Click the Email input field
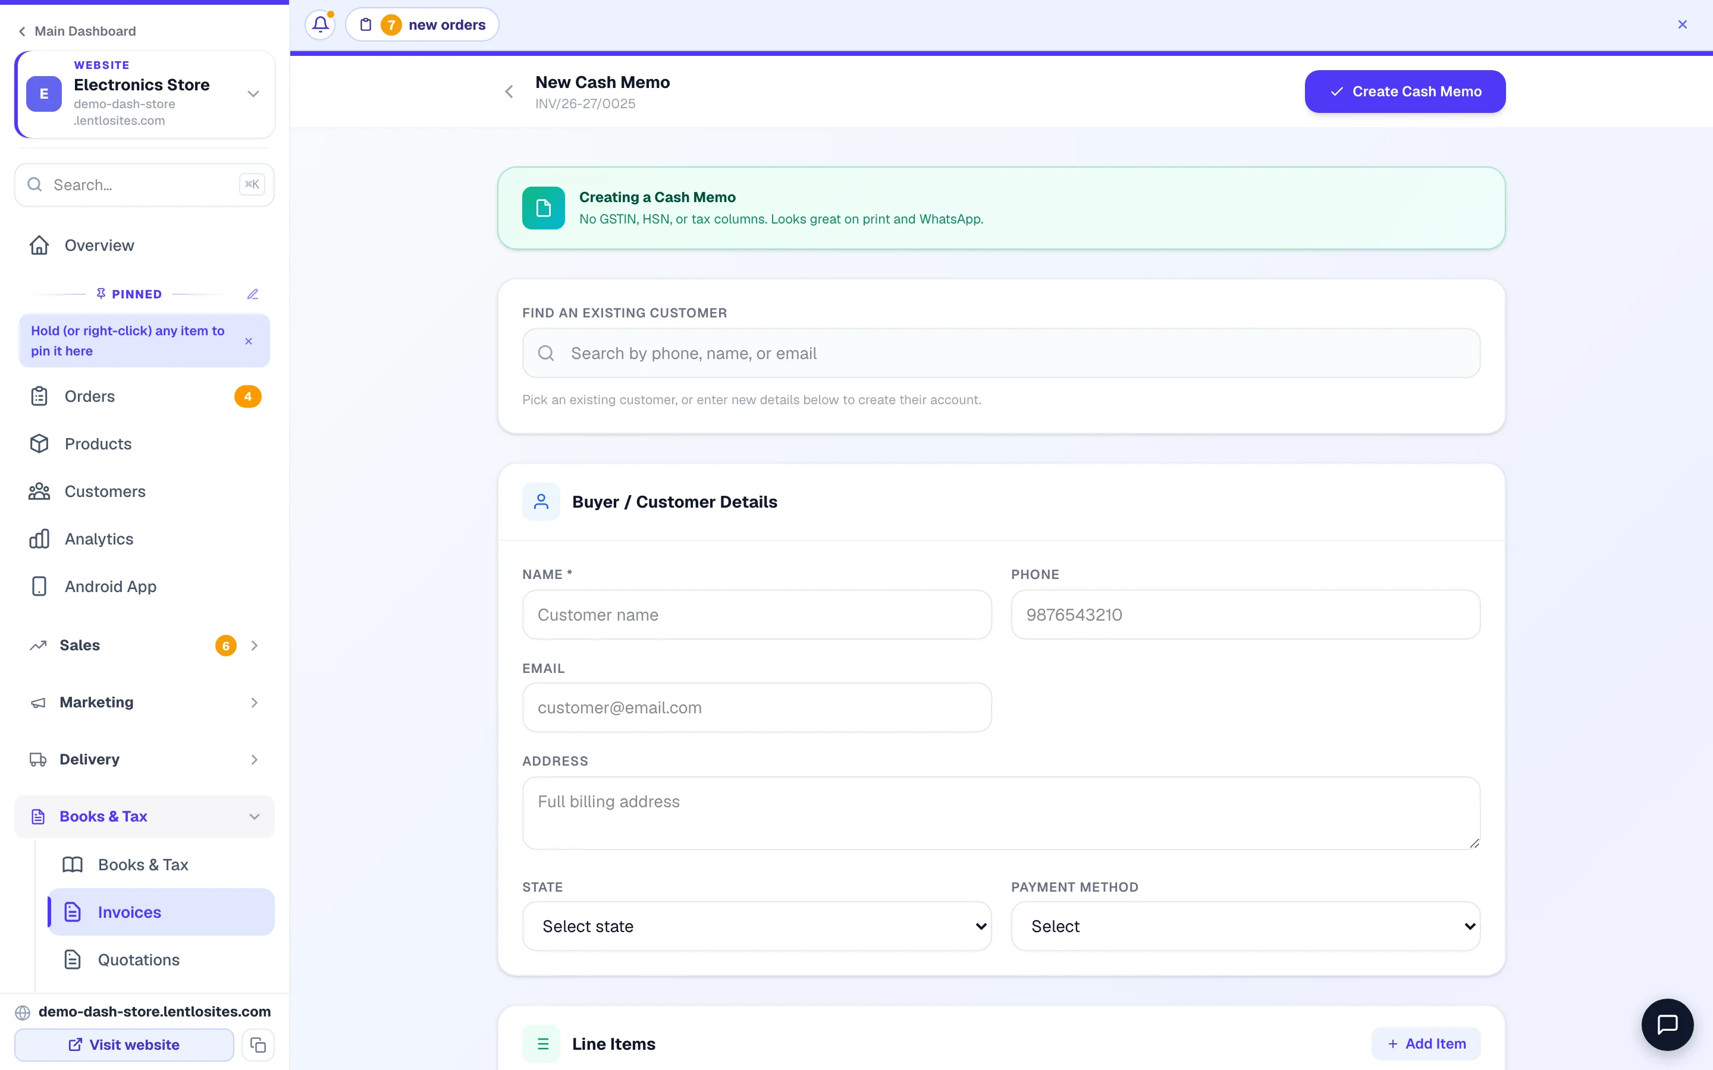The height and width of the screenshot is (1070, 1713). [757, 707]
